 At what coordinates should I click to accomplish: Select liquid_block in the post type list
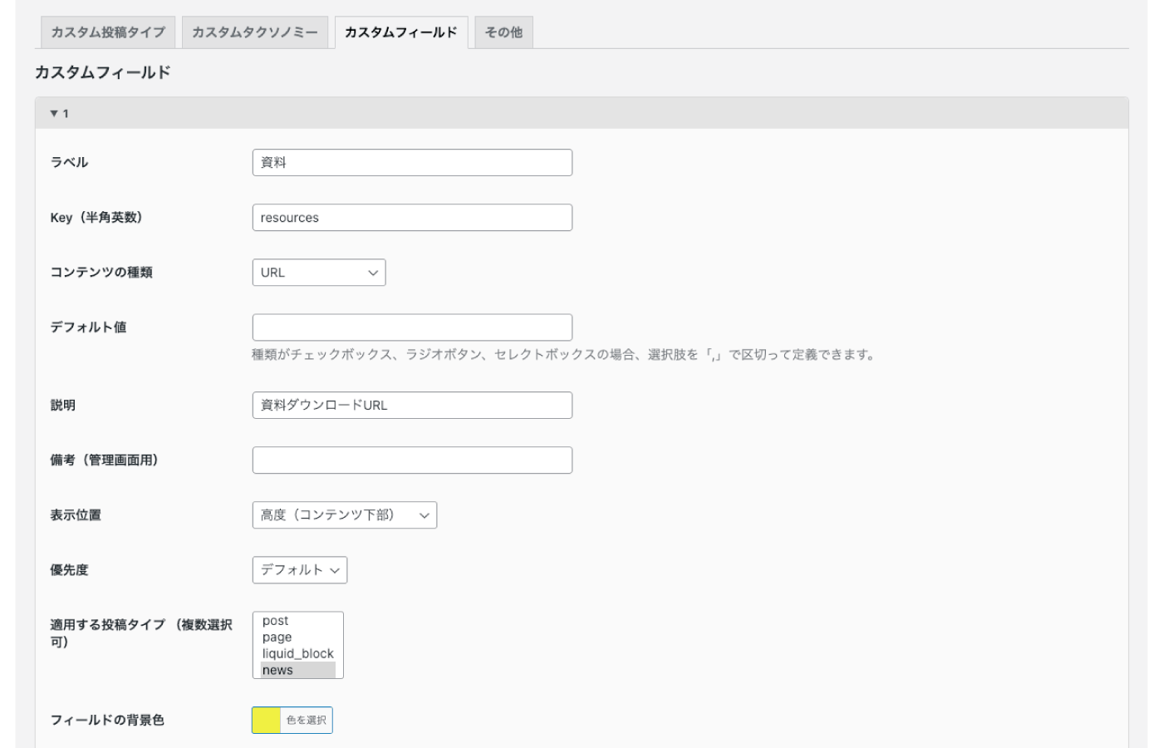pyautogui.click(x=297, y=654)
